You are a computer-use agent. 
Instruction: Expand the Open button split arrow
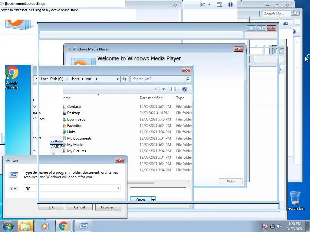coord(153,199)
